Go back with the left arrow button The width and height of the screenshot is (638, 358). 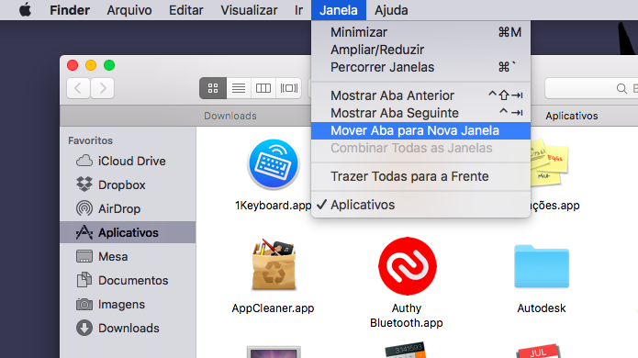79,88
